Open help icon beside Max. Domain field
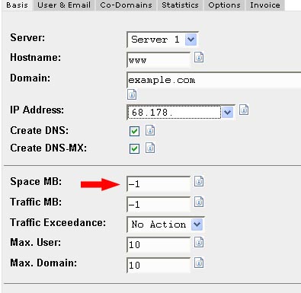 tap(199, 263)
